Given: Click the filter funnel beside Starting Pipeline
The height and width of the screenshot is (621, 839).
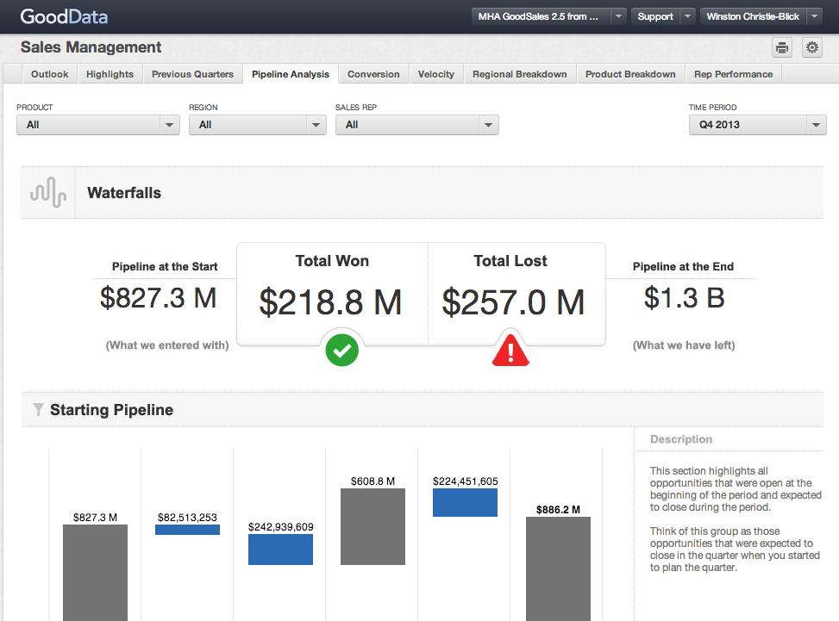Looking at the screenshot, I should click(x=38, y=409).
